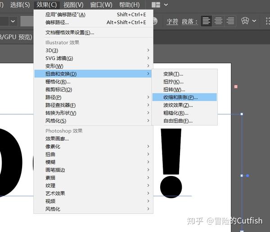Expand the 画笔描边 submenu
The width and height of the screenshot is (270, 232).
(94, 170)
